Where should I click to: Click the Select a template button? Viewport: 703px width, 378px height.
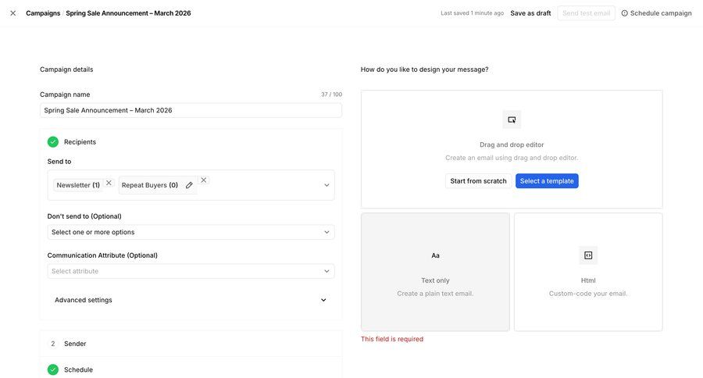tap(547, 181)
